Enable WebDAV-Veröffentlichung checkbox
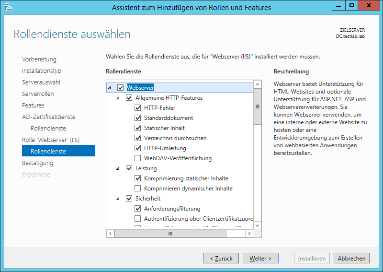 point(138,158)
